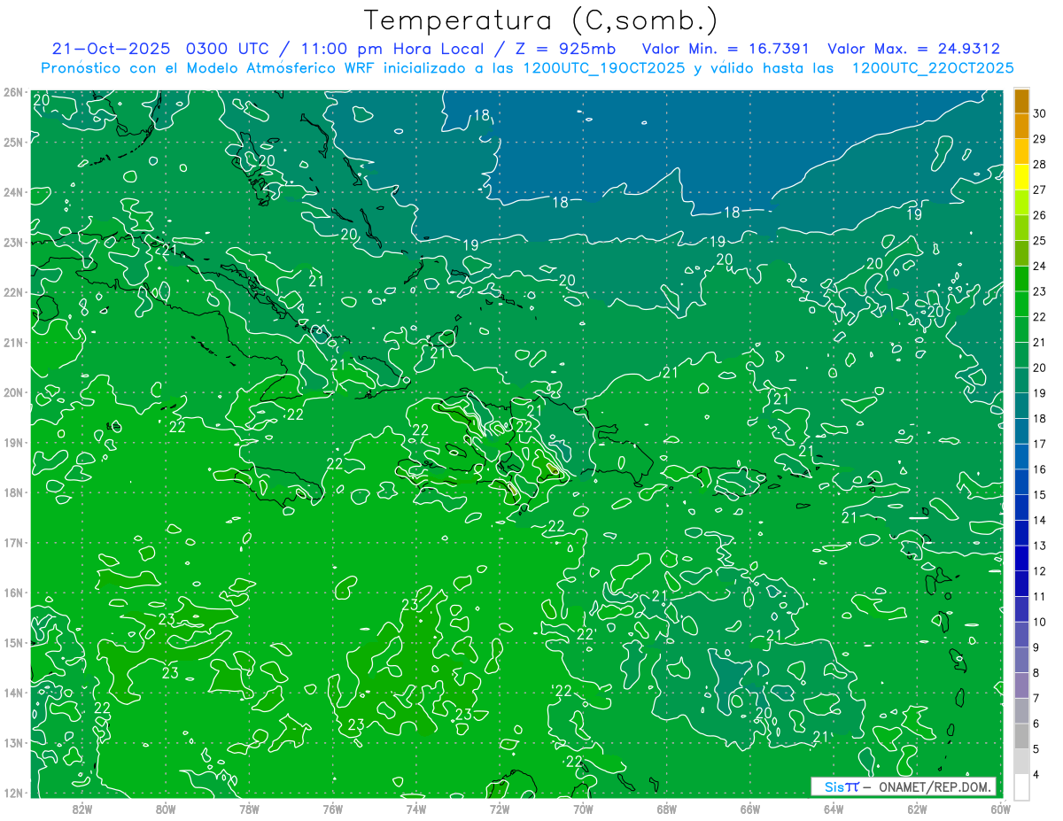
Task: Click the 62W longitude axis label
Action: coord(917,809)
